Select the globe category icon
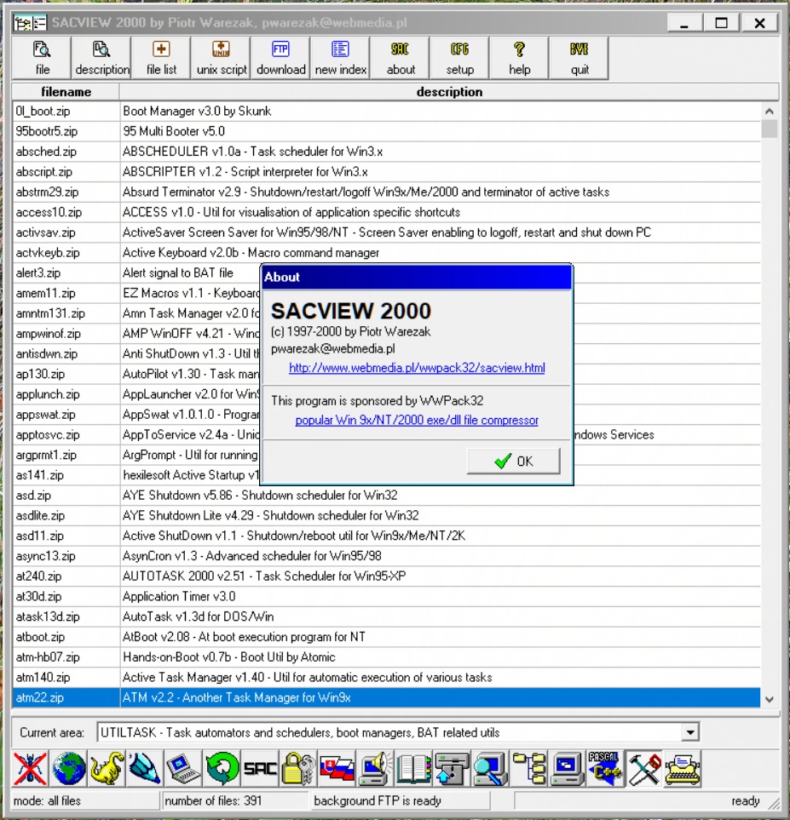 point(69,769)
